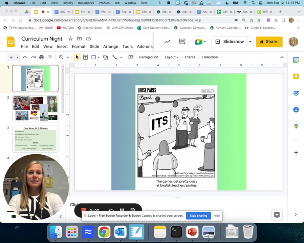304x243 pixels.
Task: Open the Insert menu
Action: 62,47
